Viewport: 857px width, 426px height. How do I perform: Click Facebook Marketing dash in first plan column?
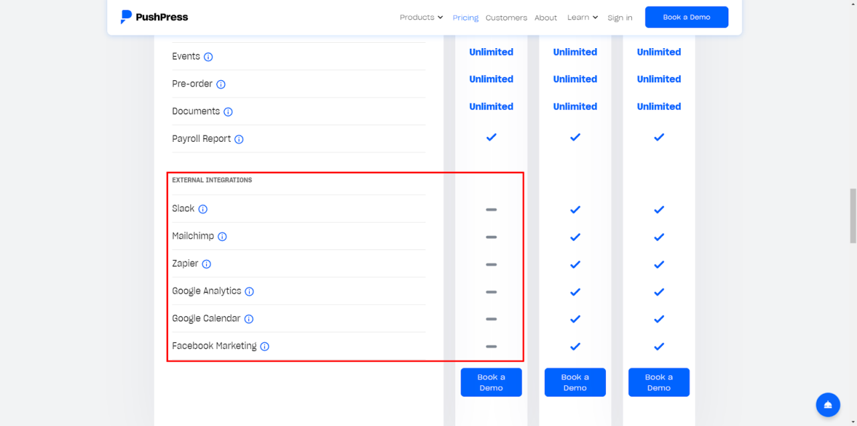[491, 346]
